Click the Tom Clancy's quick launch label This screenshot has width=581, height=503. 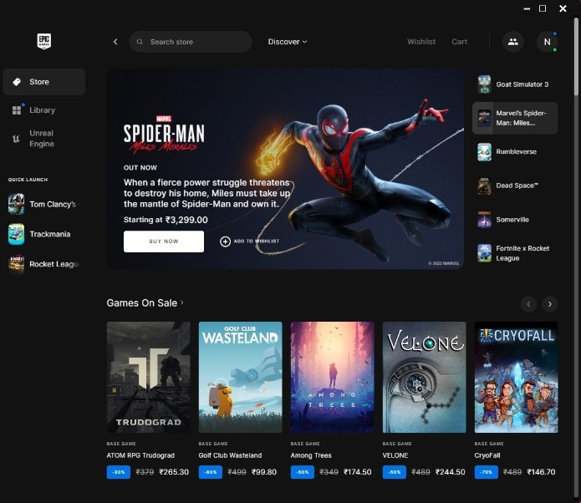tap(53, 204)
